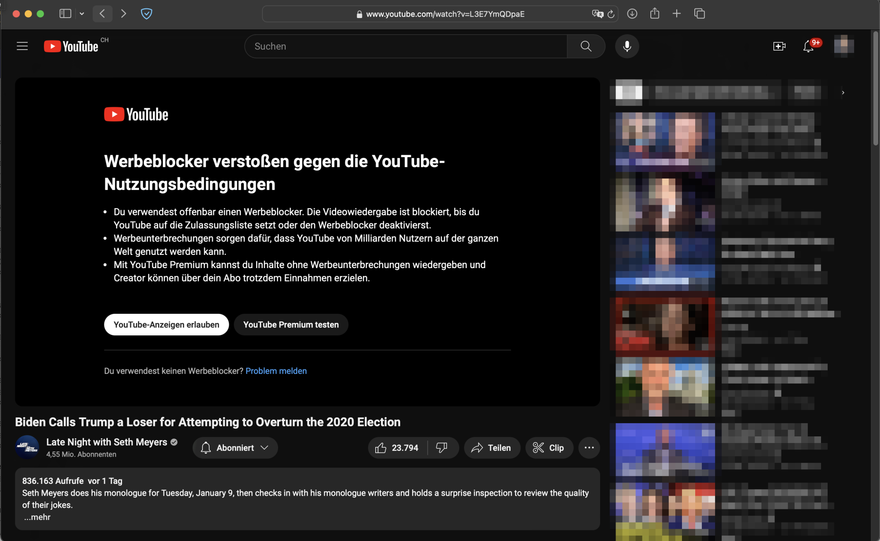Viewport: 880px width, 541px height.
Task: Open the notifications bell
Action: (x=807, y=47)
